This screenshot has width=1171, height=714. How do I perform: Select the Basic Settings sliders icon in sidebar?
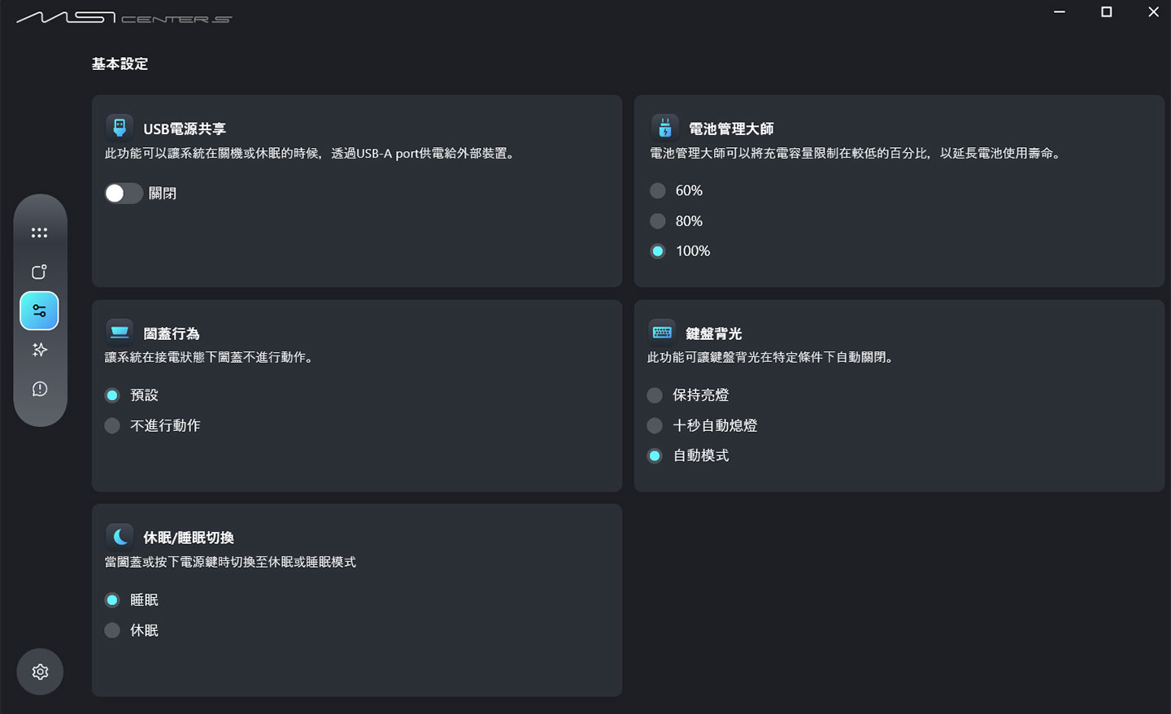point(39,310)
